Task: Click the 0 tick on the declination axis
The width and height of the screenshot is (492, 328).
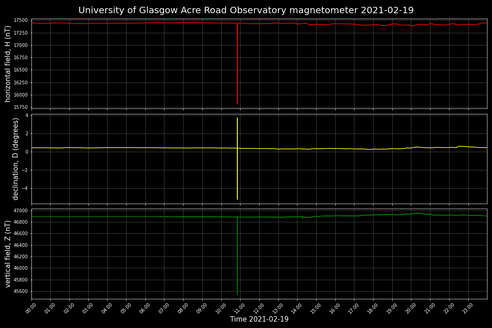Action: pos(27,152)
